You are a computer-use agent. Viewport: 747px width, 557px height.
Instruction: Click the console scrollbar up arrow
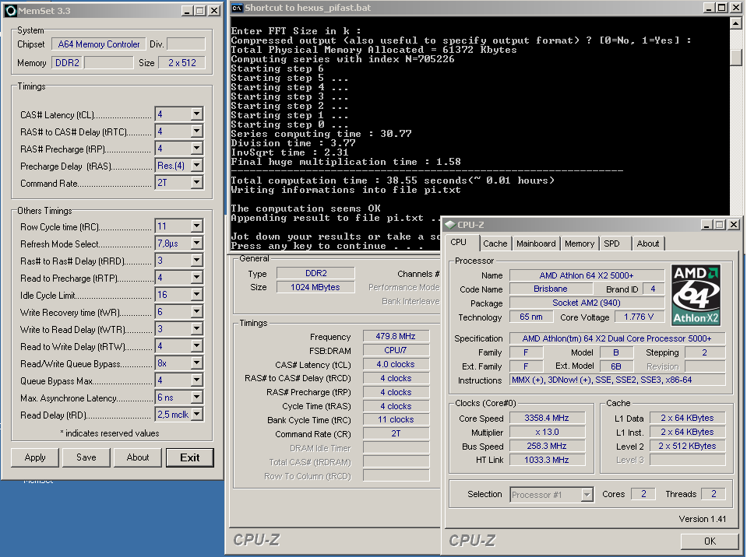tap(736, 23)
